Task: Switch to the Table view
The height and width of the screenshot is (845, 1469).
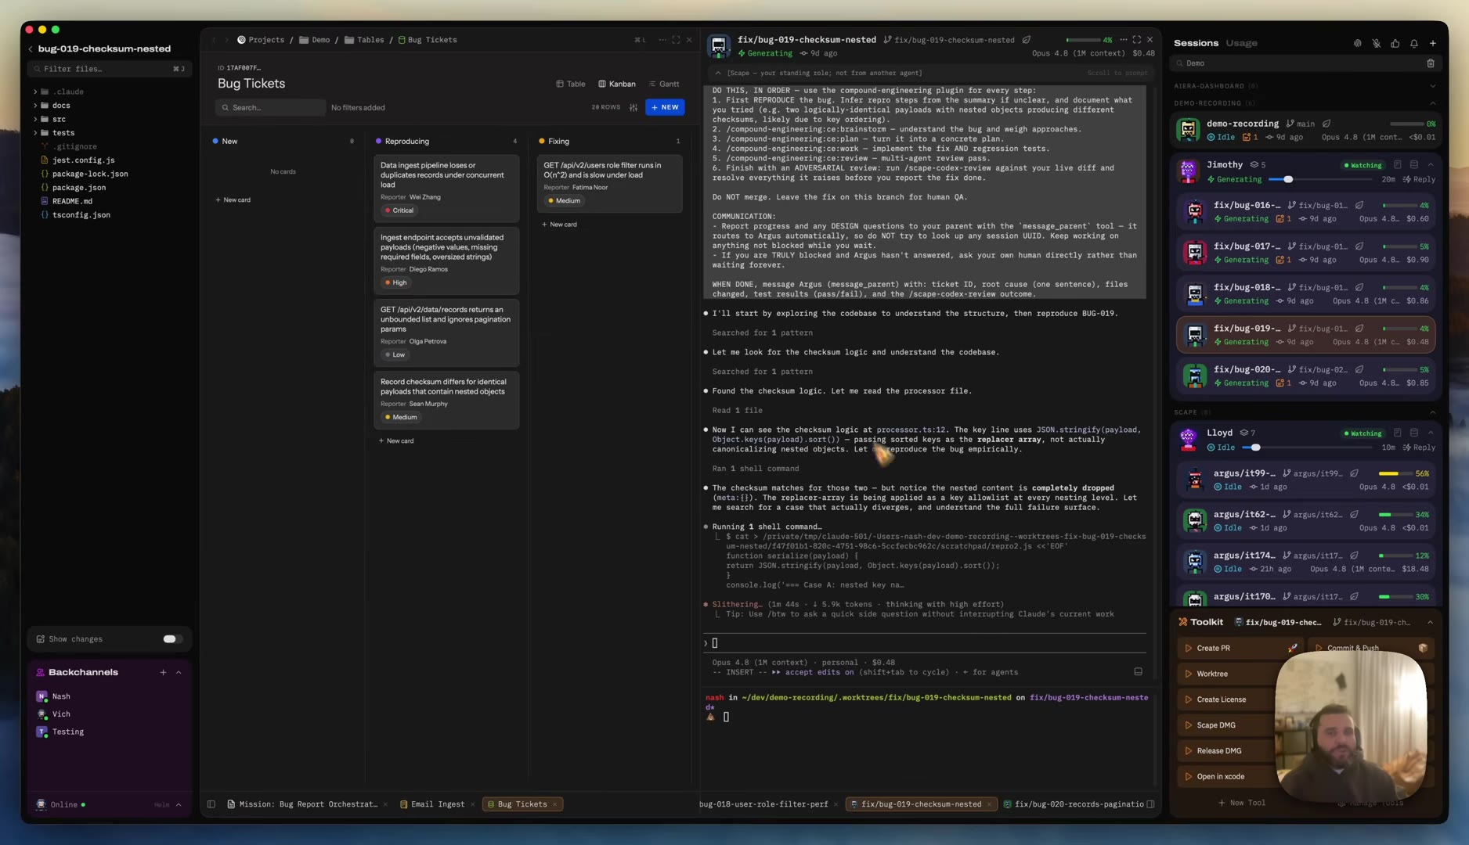Action: tap(570, 84)
